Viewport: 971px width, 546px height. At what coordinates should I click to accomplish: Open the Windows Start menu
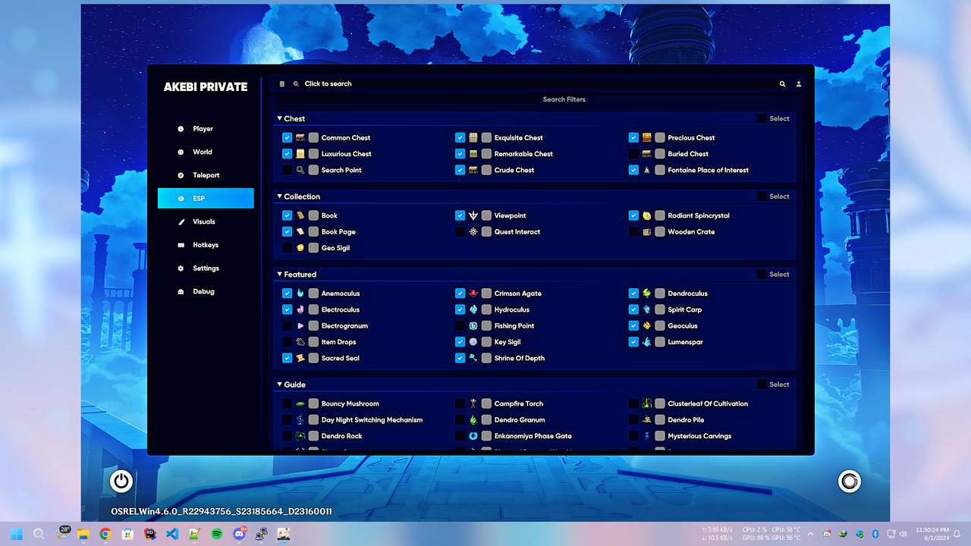tap(17, 534)
